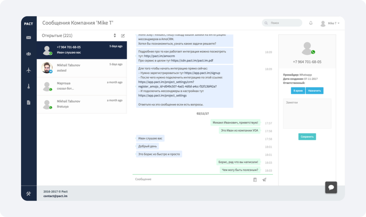Click the message 'Михаил Иванович, приветствую!'
Viewport: 366px width, 217px height.
(235, 122)
